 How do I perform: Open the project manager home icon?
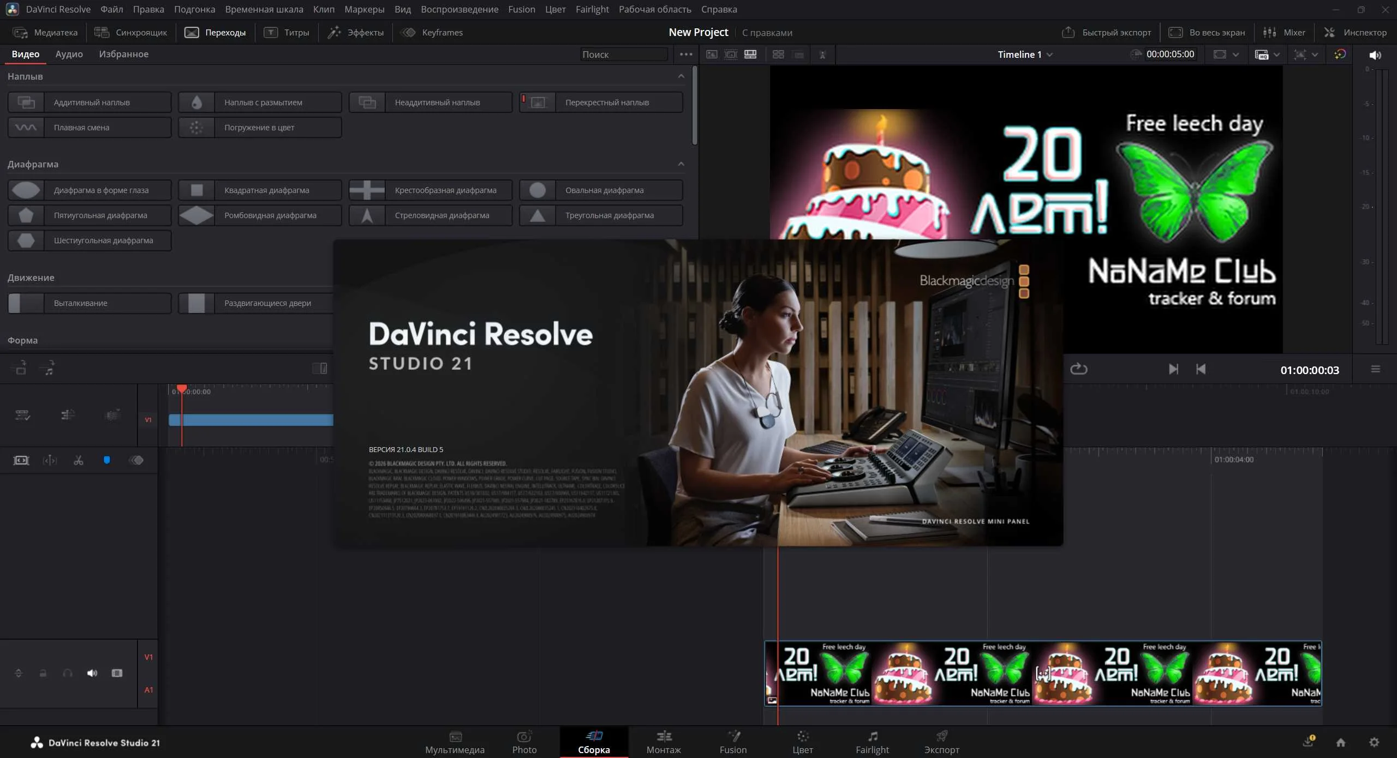1341,742
